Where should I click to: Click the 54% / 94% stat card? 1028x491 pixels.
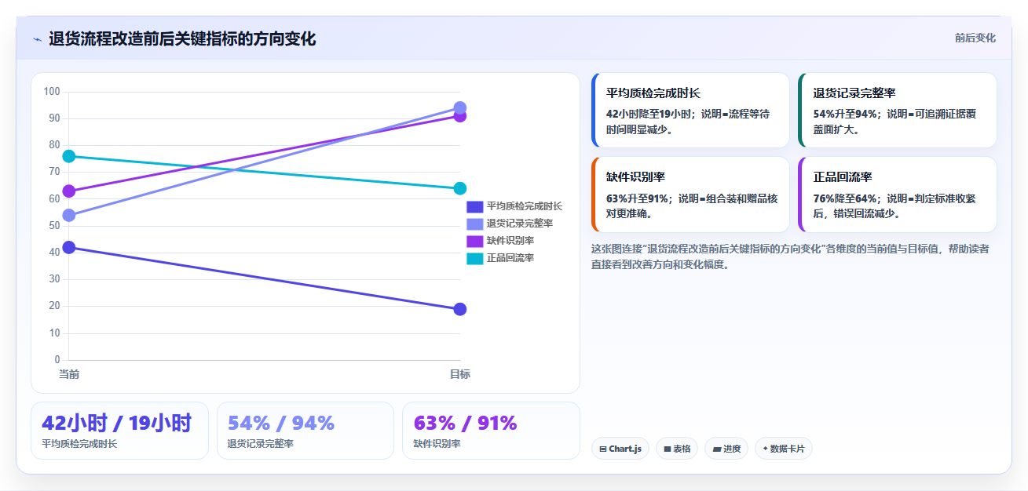click(305, 431)
